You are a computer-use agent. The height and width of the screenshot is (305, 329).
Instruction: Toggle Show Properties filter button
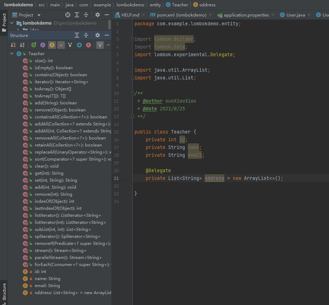pos(43,45)
